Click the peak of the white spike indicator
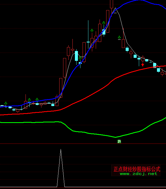Viewport: 166px width, 189px height. [61, 150]
